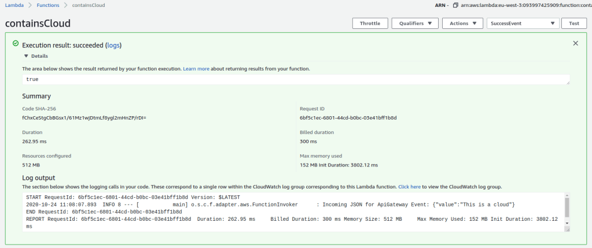Select test event from SuccessEvent dropdown
The image size is (592, 248).
point(523,23)
